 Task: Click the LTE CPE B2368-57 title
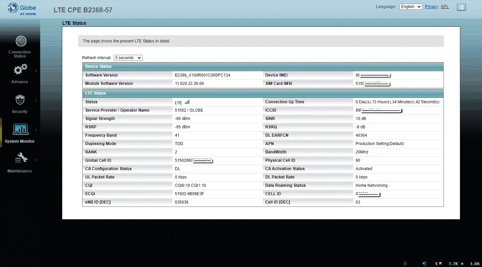pyautogui.click(x=83, y=10)
